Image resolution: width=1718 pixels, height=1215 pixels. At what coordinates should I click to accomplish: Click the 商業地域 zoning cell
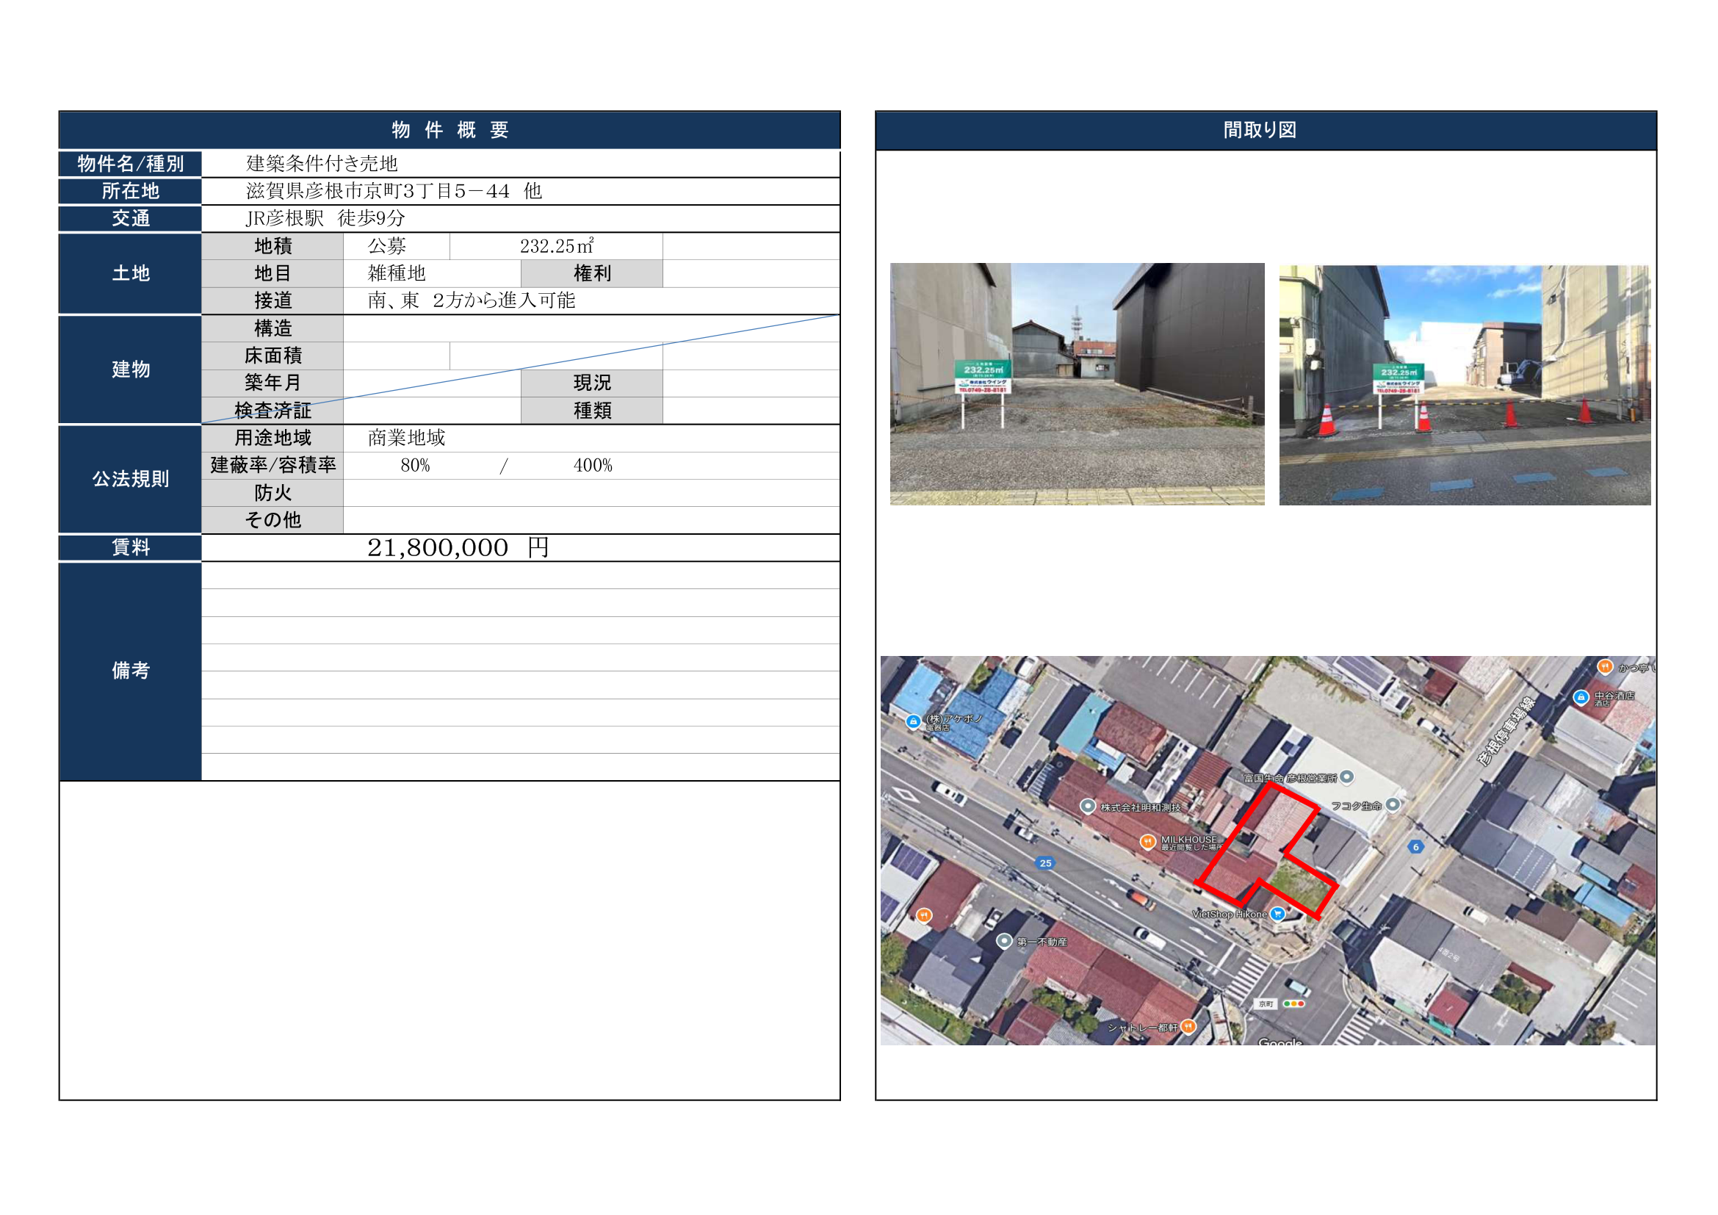pyautogui.click(x=406, y=438)
